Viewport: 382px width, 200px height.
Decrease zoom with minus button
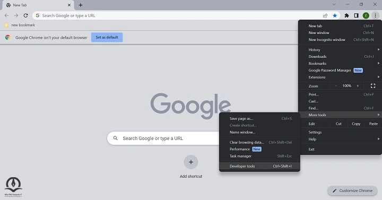click(x=336, y=86)
